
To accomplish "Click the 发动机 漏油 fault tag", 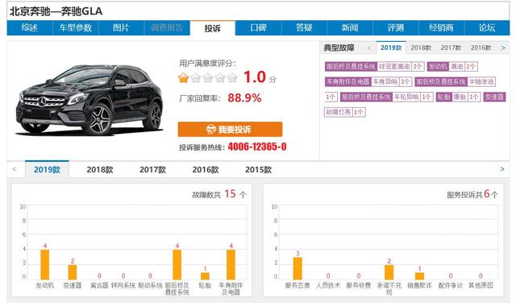I will tap(452, 66).
